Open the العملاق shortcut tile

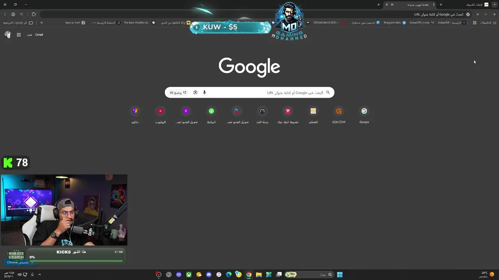point(313,115)
